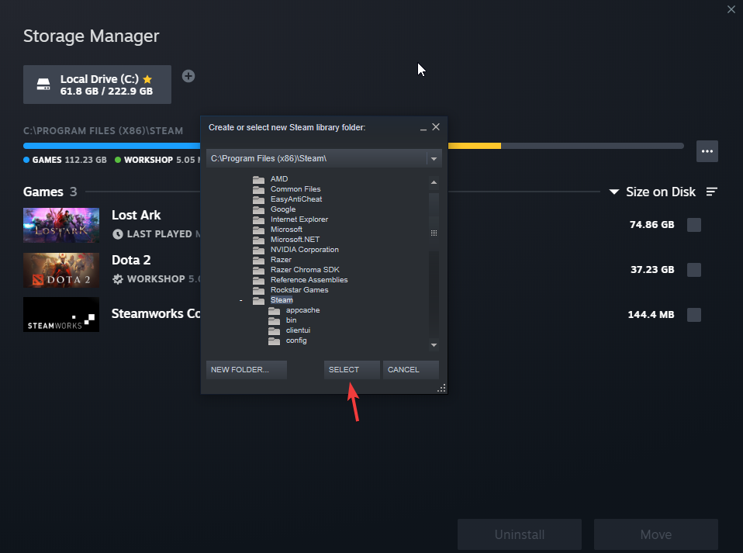Click the WORKSHOP legend entry
The height and width of the screenshot is (553, 743).
[x=157, y=160]
